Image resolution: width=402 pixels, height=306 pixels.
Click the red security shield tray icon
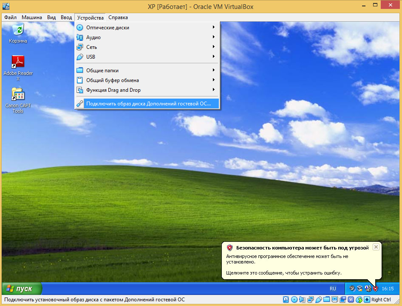click(375, 289)
